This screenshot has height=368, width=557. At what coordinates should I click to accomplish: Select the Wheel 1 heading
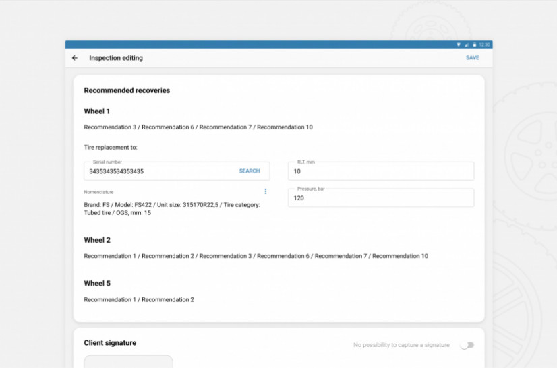[97, 111]
